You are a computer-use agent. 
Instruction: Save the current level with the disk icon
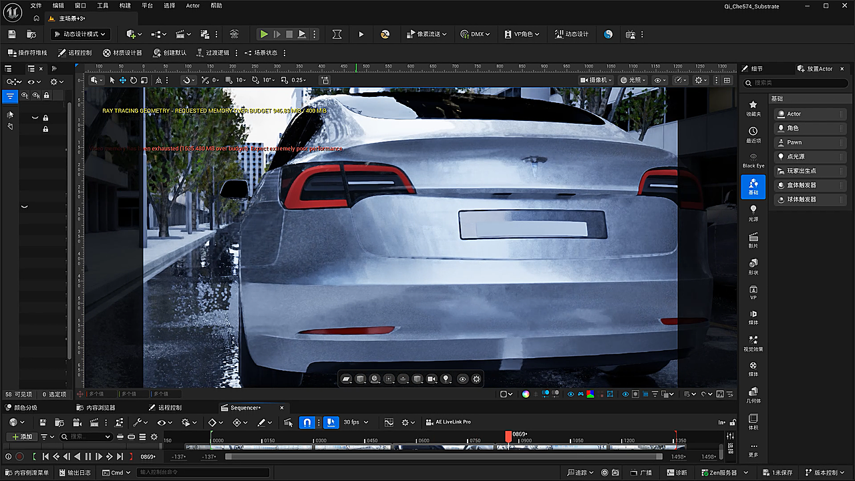click(x=12, y=34)
